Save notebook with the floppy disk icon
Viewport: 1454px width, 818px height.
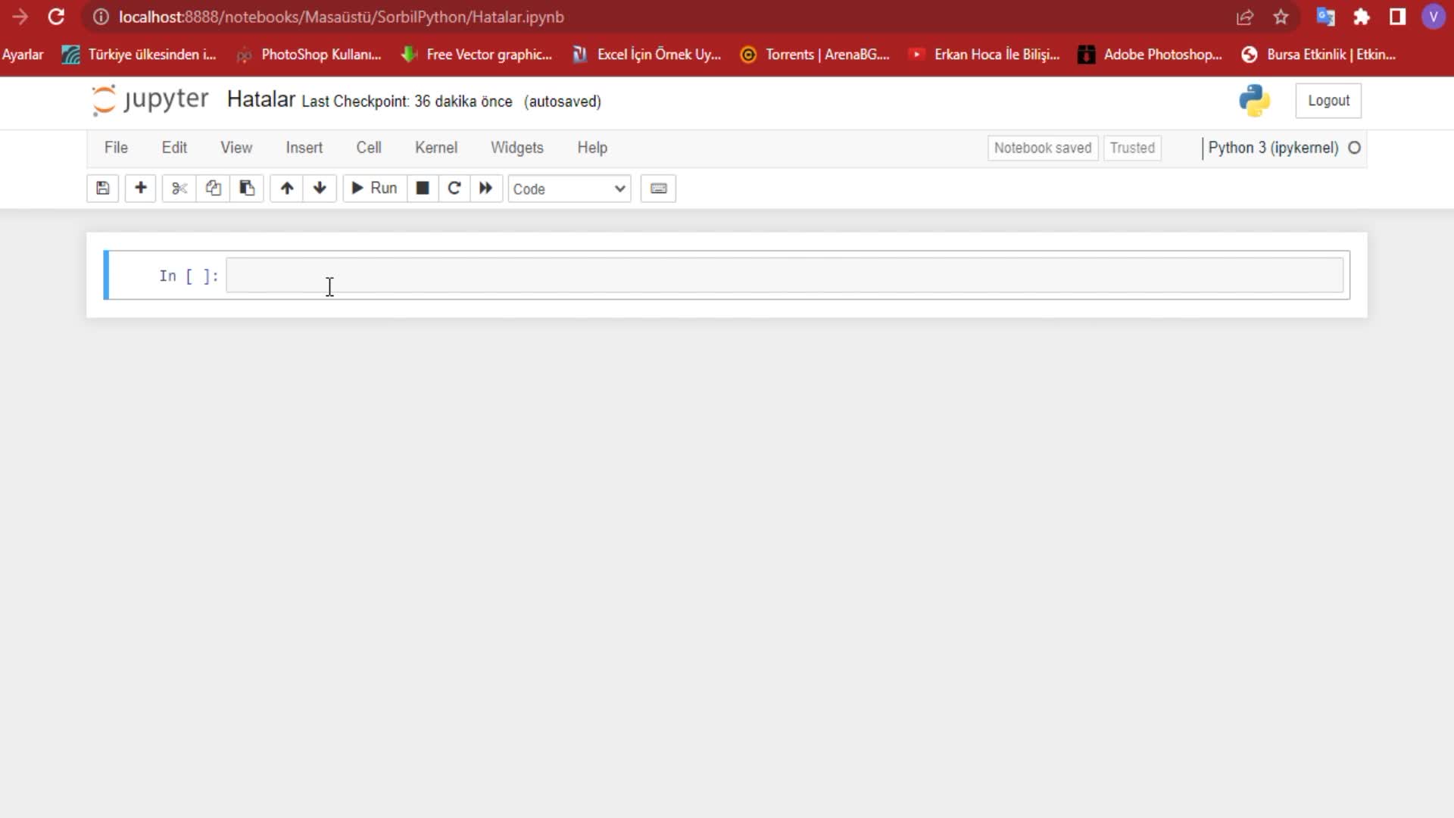tap(102, 189)
